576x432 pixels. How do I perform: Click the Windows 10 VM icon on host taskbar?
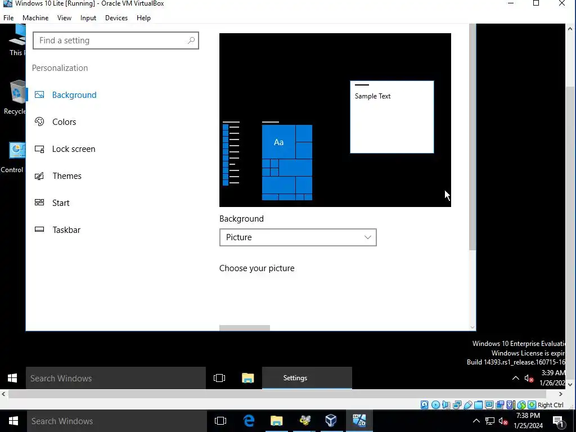coord(359,421)
